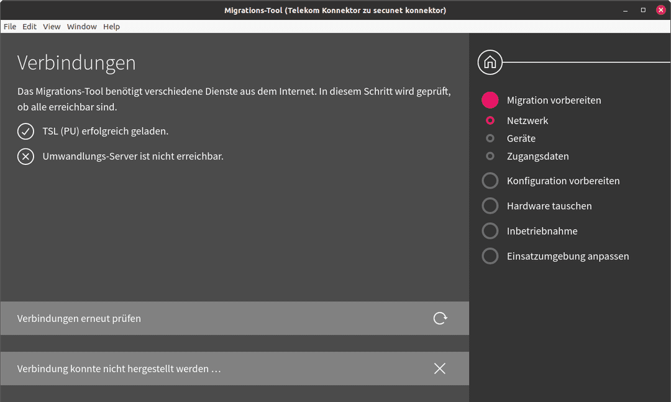671x402 pixels.
Task: Select the pink Migration vorbereiten step circle
Action: tap(490, 100)
